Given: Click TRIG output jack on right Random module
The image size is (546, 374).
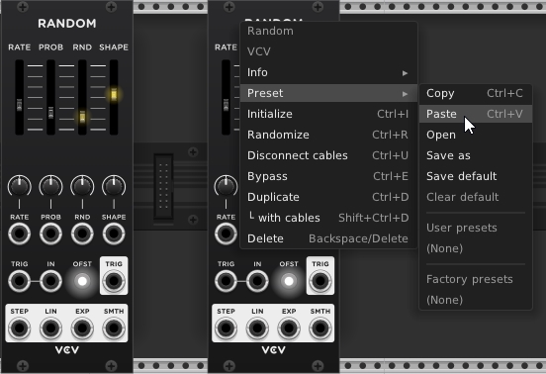Looking at the screenshot, I should pyautogui.click(x=320, y=281).
